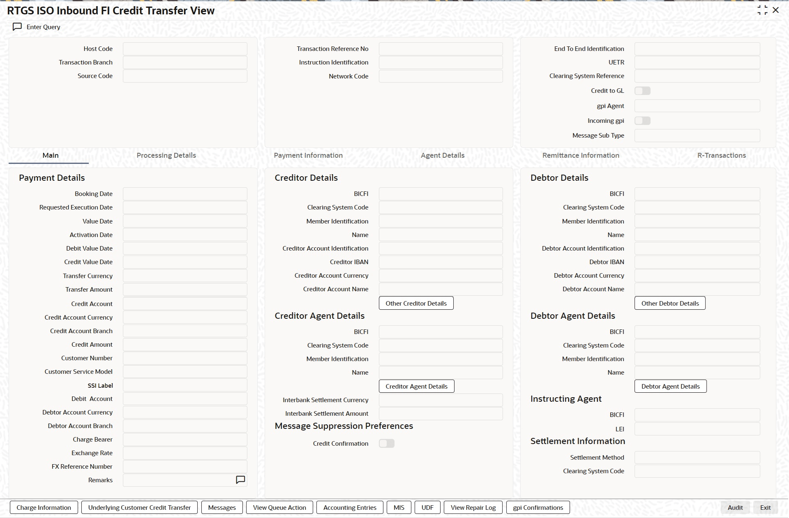The height and width of the screenshot is (518, 789).
Task: Click the Audit button
Action: pos(735,507)
